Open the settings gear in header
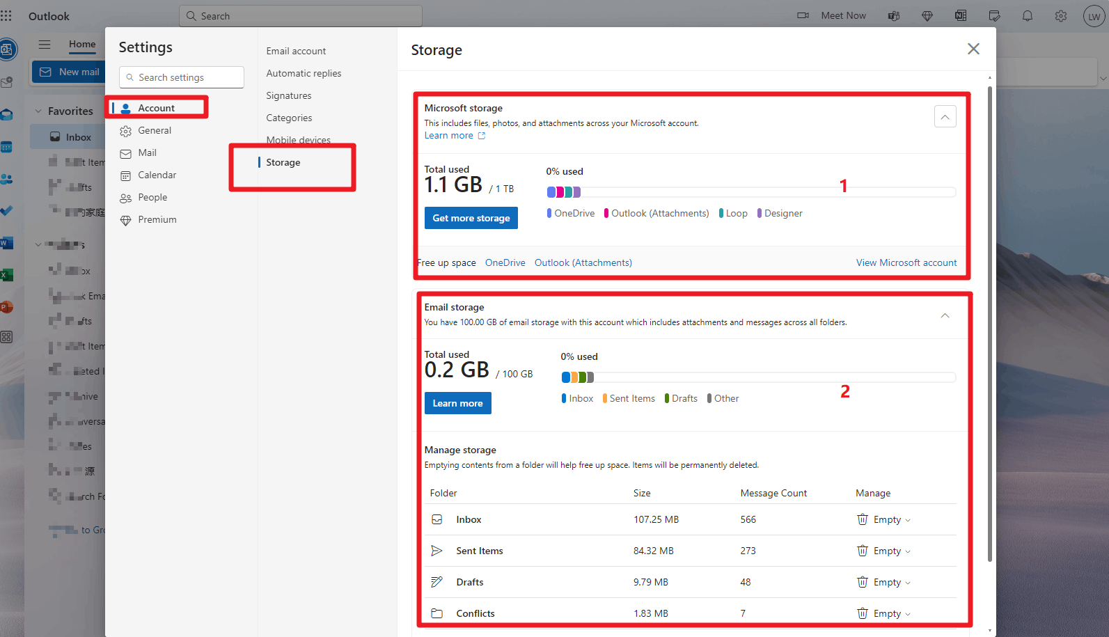 (1061, 16)
